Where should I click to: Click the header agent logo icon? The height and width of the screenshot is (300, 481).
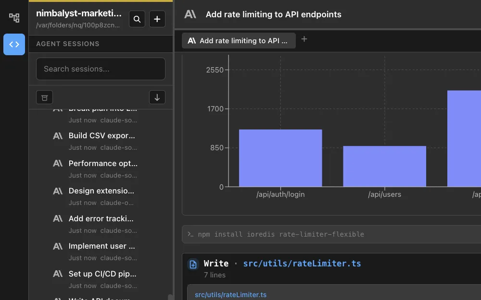(x=190, y=14)
